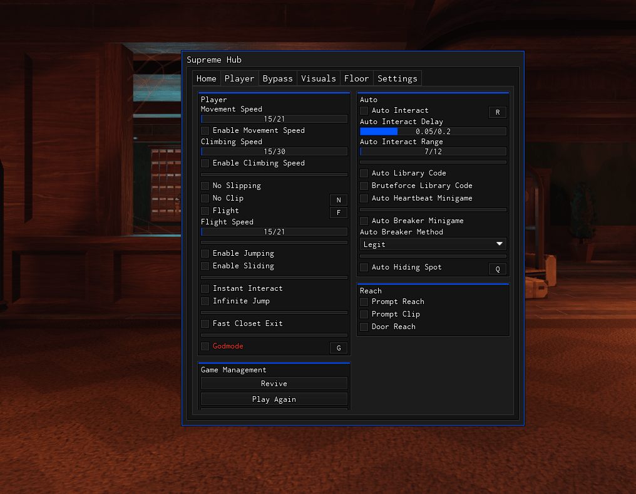Toggle Instant Interact checkbox
The width and height of the screenshot is (636, 494).
pyautogui.click(x=205, y=288)
